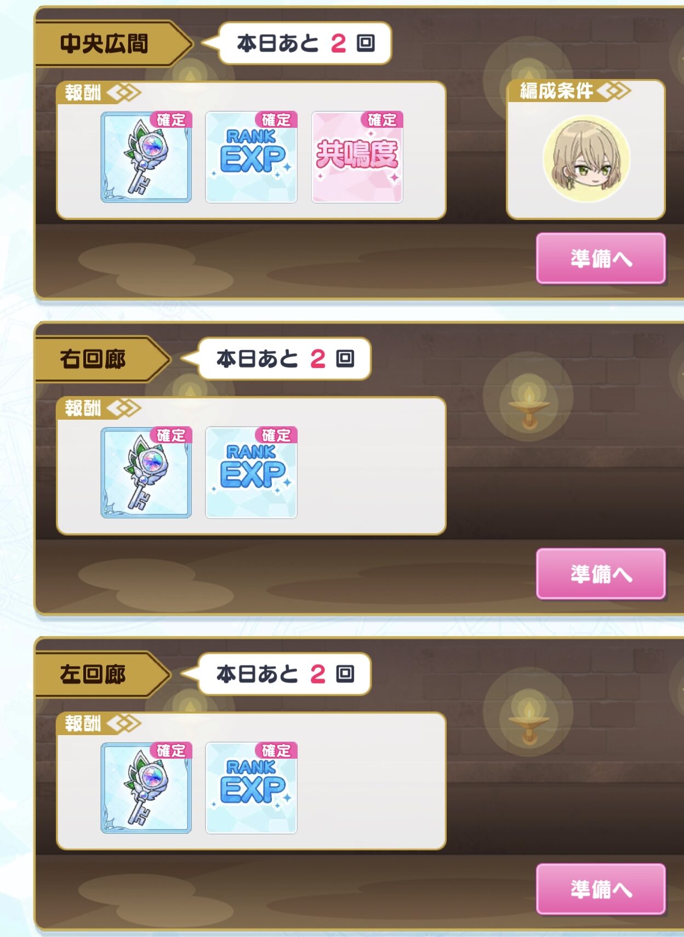Tap the character portrait under 編成条件
The image size is (684, 937).
click(586, 159)
